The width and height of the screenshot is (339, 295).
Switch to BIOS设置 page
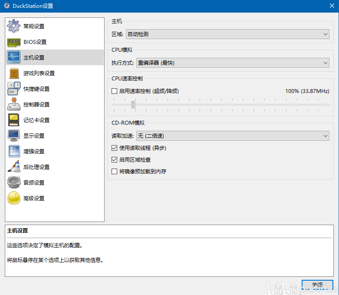(x=55, y=42)
